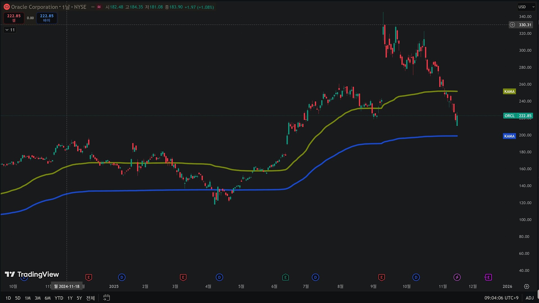Select the YTD time range

tap(59, 298)
